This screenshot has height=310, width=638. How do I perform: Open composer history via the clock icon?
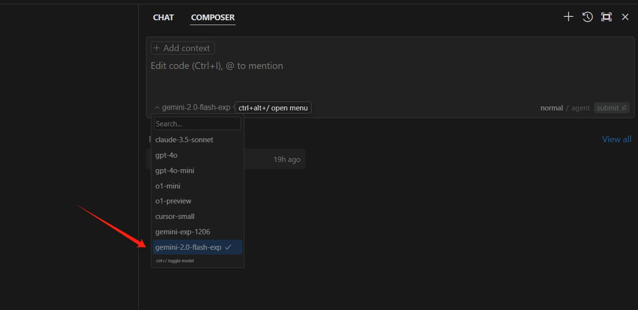coord(587,16)
